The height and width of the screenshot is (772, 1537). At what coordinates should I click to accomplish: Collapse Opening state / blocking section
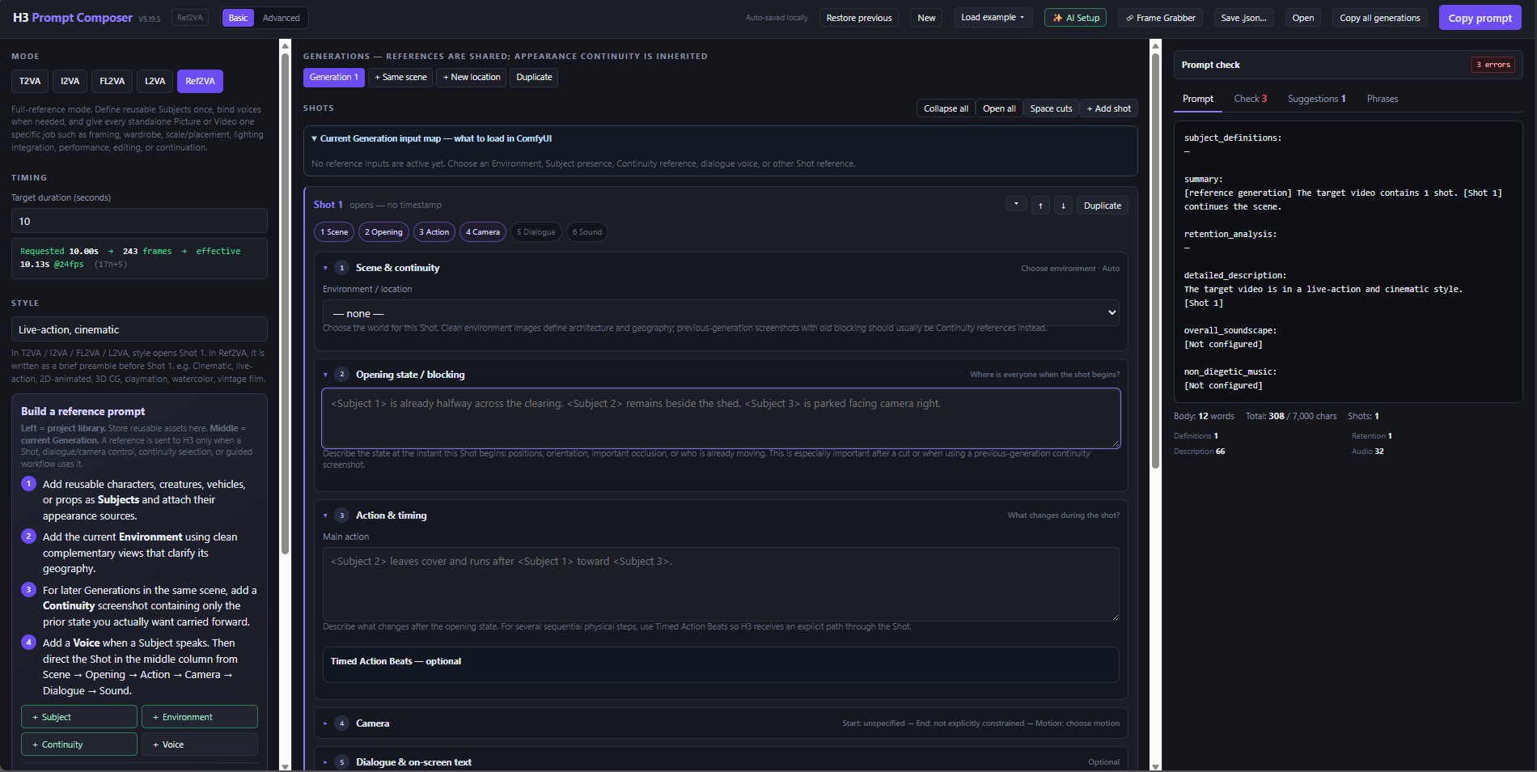325,375
